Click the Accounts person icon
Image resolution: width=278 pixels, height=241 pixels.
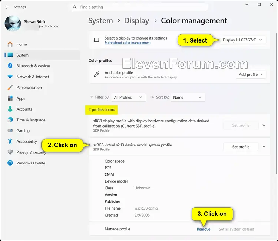[x=10, y=109]
